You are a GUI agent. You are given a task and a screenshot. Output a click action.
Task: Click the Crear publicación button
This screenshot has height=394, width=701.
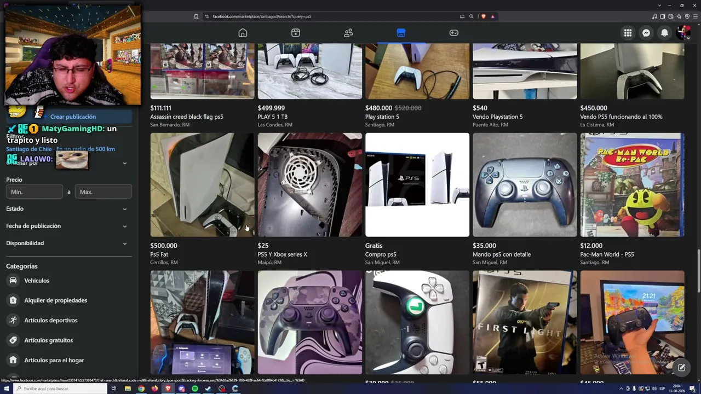coord(69,117)
